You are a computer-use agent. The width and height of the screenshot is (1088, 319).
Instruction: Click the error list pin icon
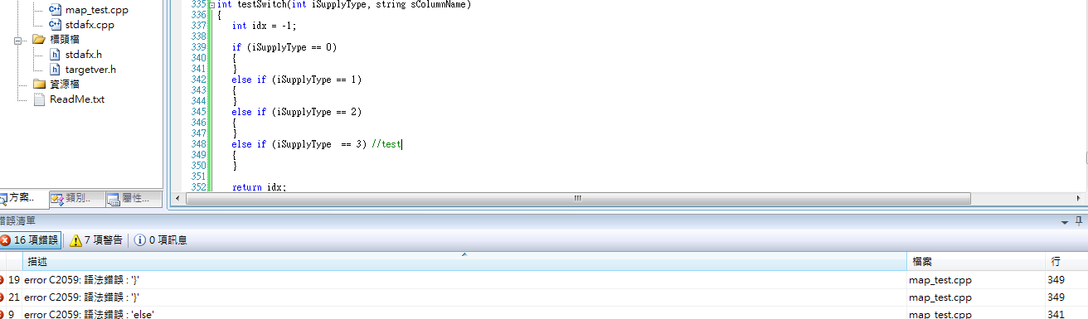1078,221
